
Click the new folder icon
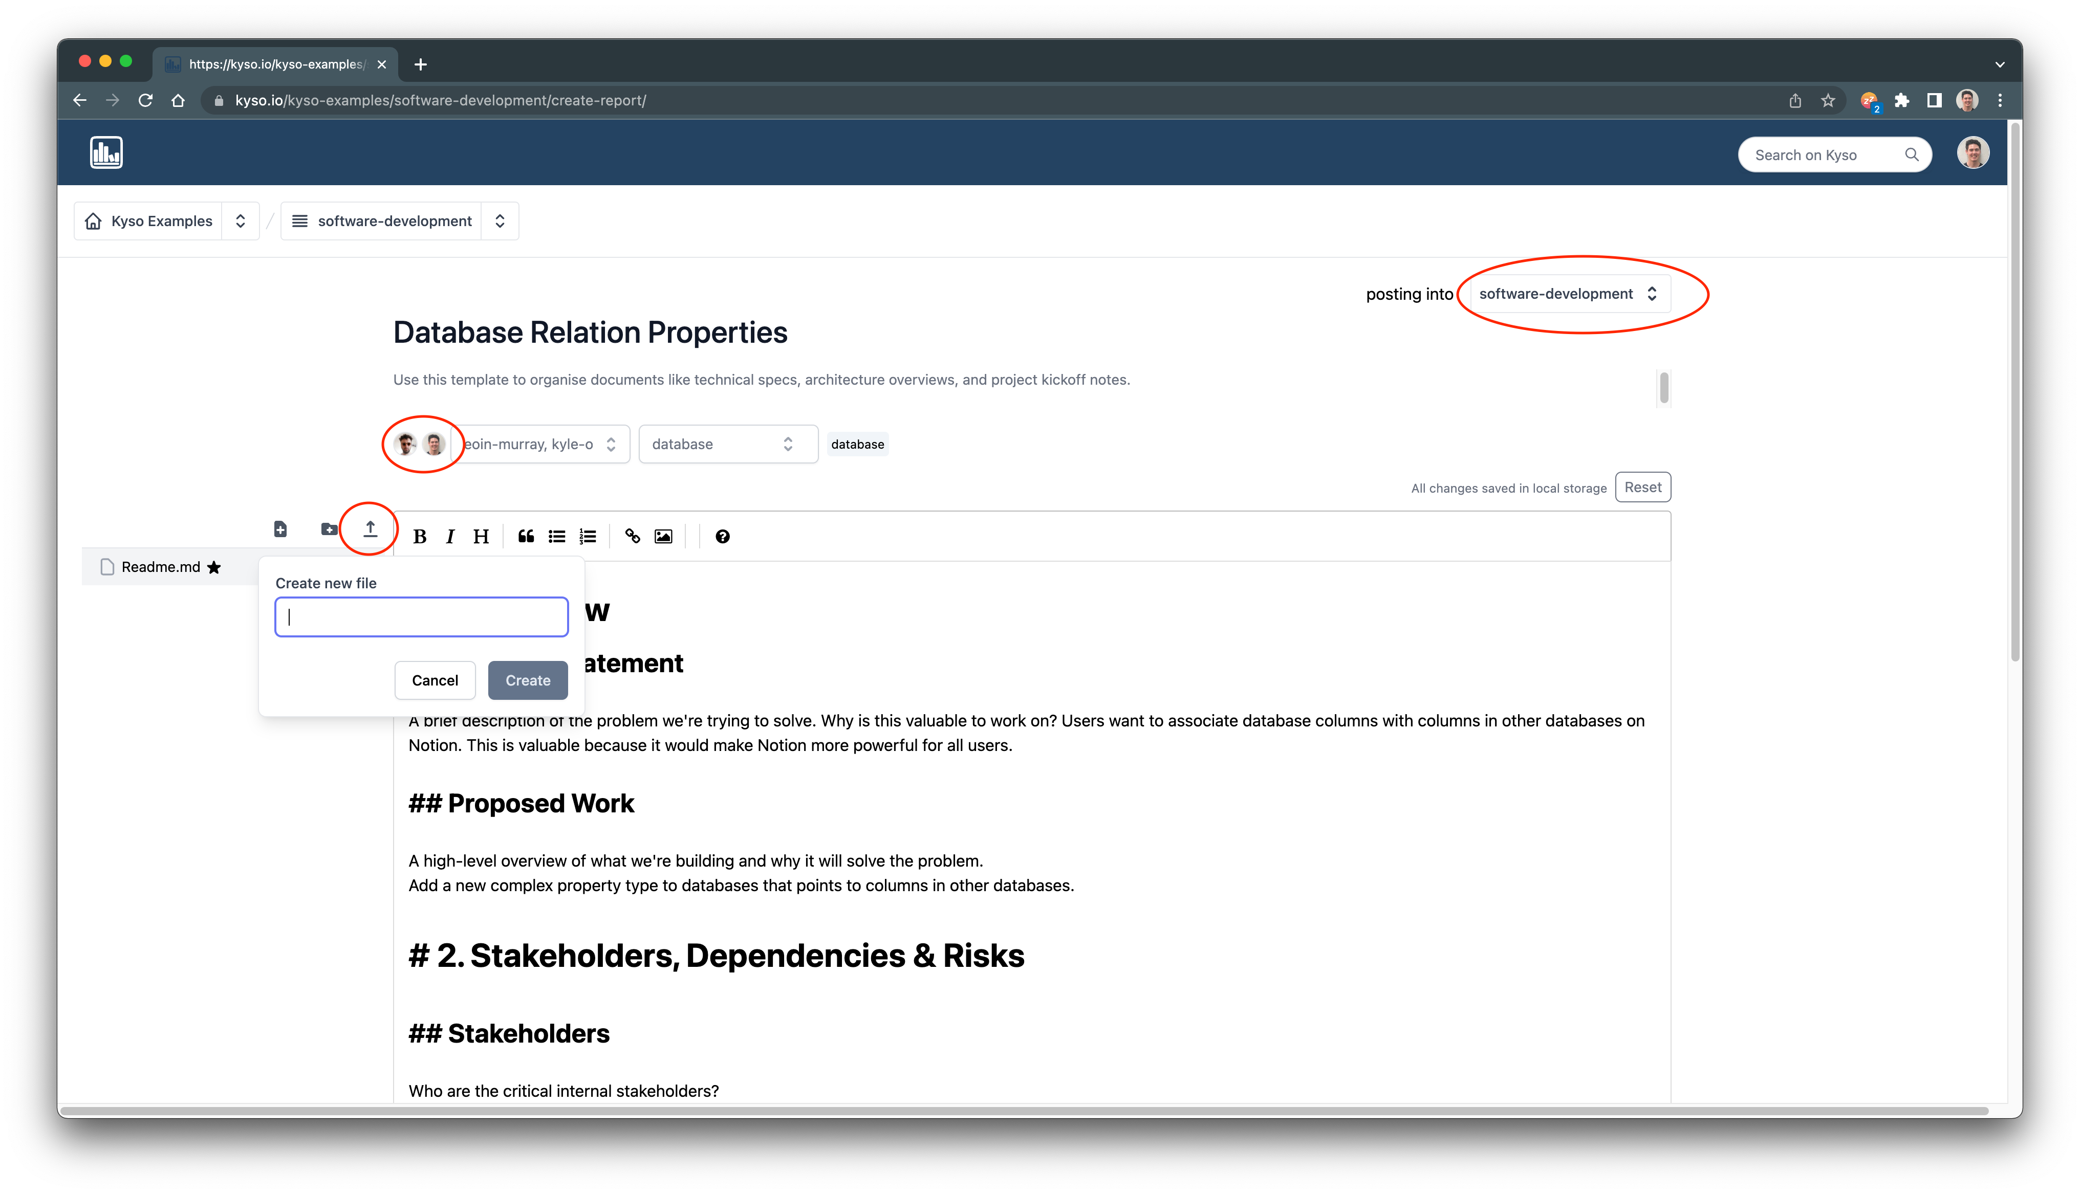[329, 529]
